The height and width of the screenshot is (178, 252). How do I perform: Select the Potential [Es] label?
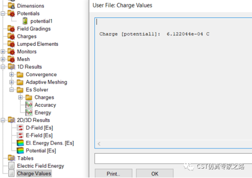click(x=41, y=151)
